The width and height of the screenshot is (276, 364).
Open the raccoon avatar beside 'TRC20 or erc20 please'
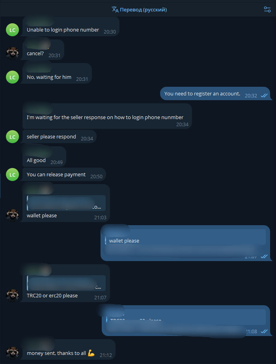pos(12,294)
